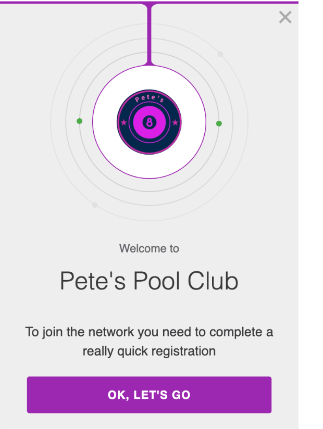Click the "really quick registration" text line
Viewport: 323px width, 429px height.
point(149,351)
